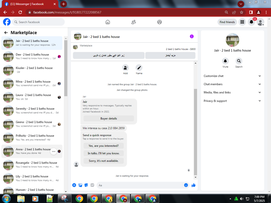Open the file explorer taskbar icon
This screenshot has width=271, height=203.
[21, 199]
